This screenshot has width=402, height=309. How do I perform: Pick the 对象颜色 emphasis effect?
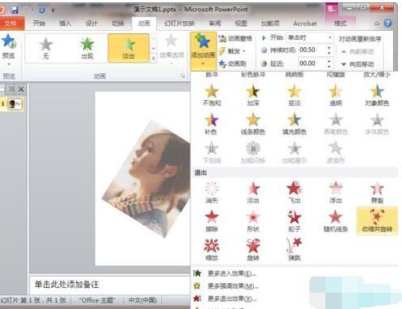[377, 95]
